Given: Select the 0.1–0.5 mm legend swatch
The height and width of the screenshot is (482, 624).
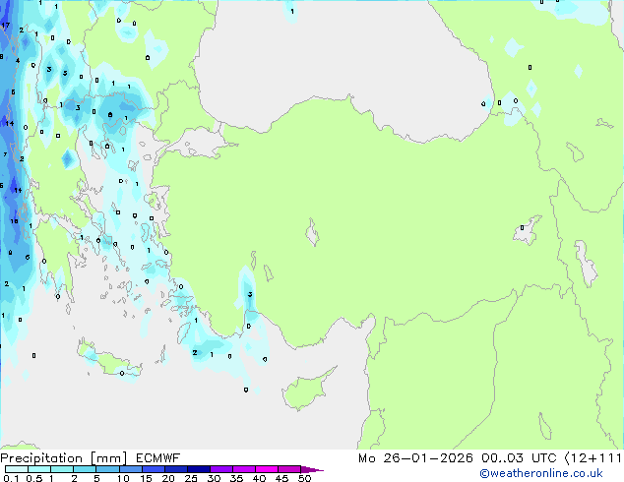Looking at the screenshot, I should pyautogui.click(x=17, y=469).
